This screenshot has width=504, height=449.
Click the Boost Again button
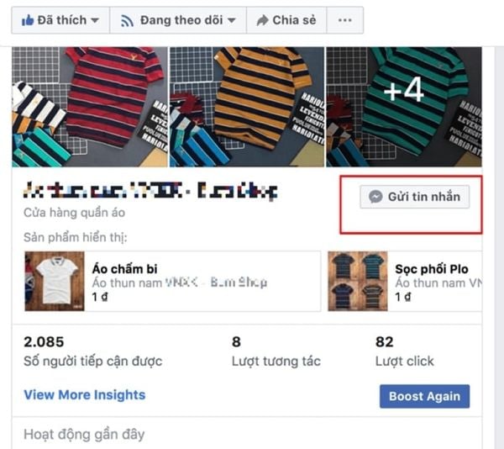tap(424, 396)
